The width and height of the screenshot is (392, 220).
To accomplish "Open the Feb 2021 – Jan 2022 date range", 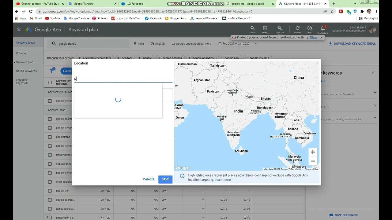I will pos(238,44).
